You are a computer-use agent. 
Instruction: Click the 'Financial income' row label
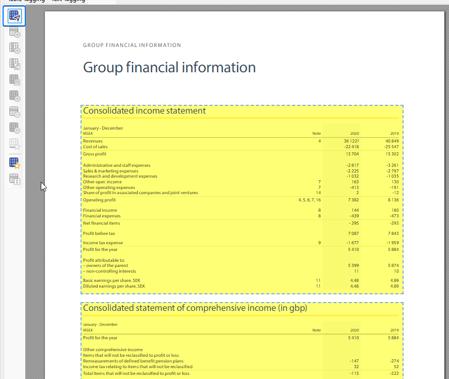100,210
